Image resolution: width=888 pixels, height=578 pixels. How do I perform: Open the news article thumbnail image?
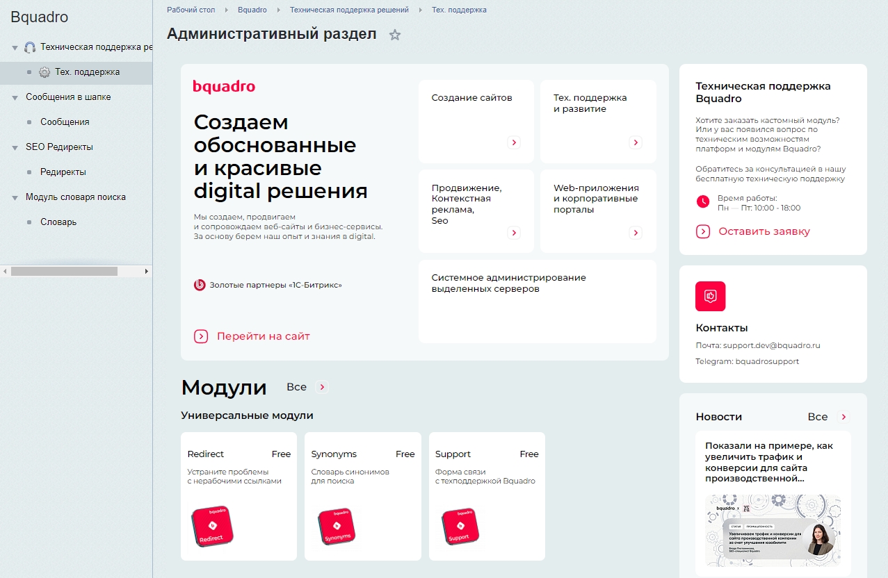(x=773, y=531)
